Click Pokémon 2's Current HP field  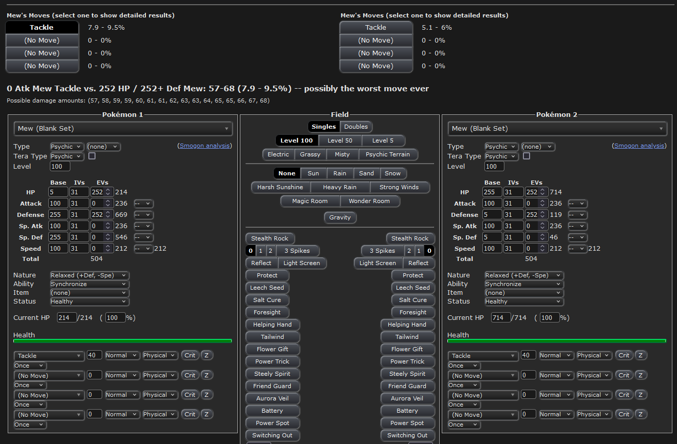point(500,318)
